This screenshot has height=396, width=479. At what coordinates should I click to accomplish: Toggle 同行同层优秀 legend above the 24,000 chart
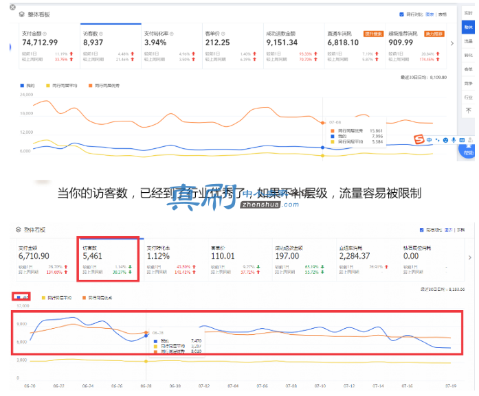pos(104,86)
